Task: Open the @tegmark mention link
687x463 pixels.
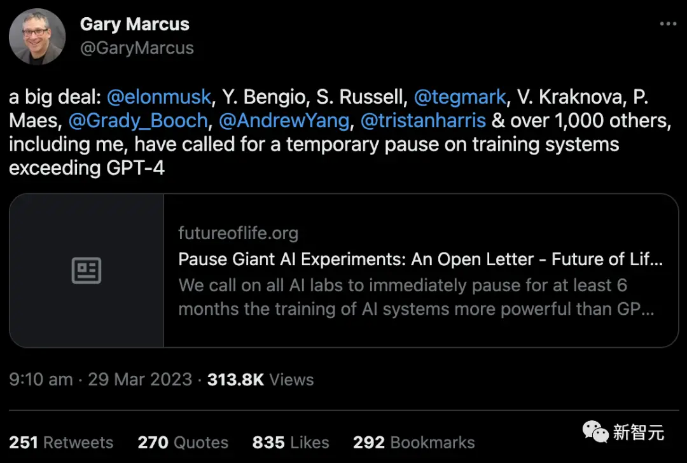Action: pos(460,97)
